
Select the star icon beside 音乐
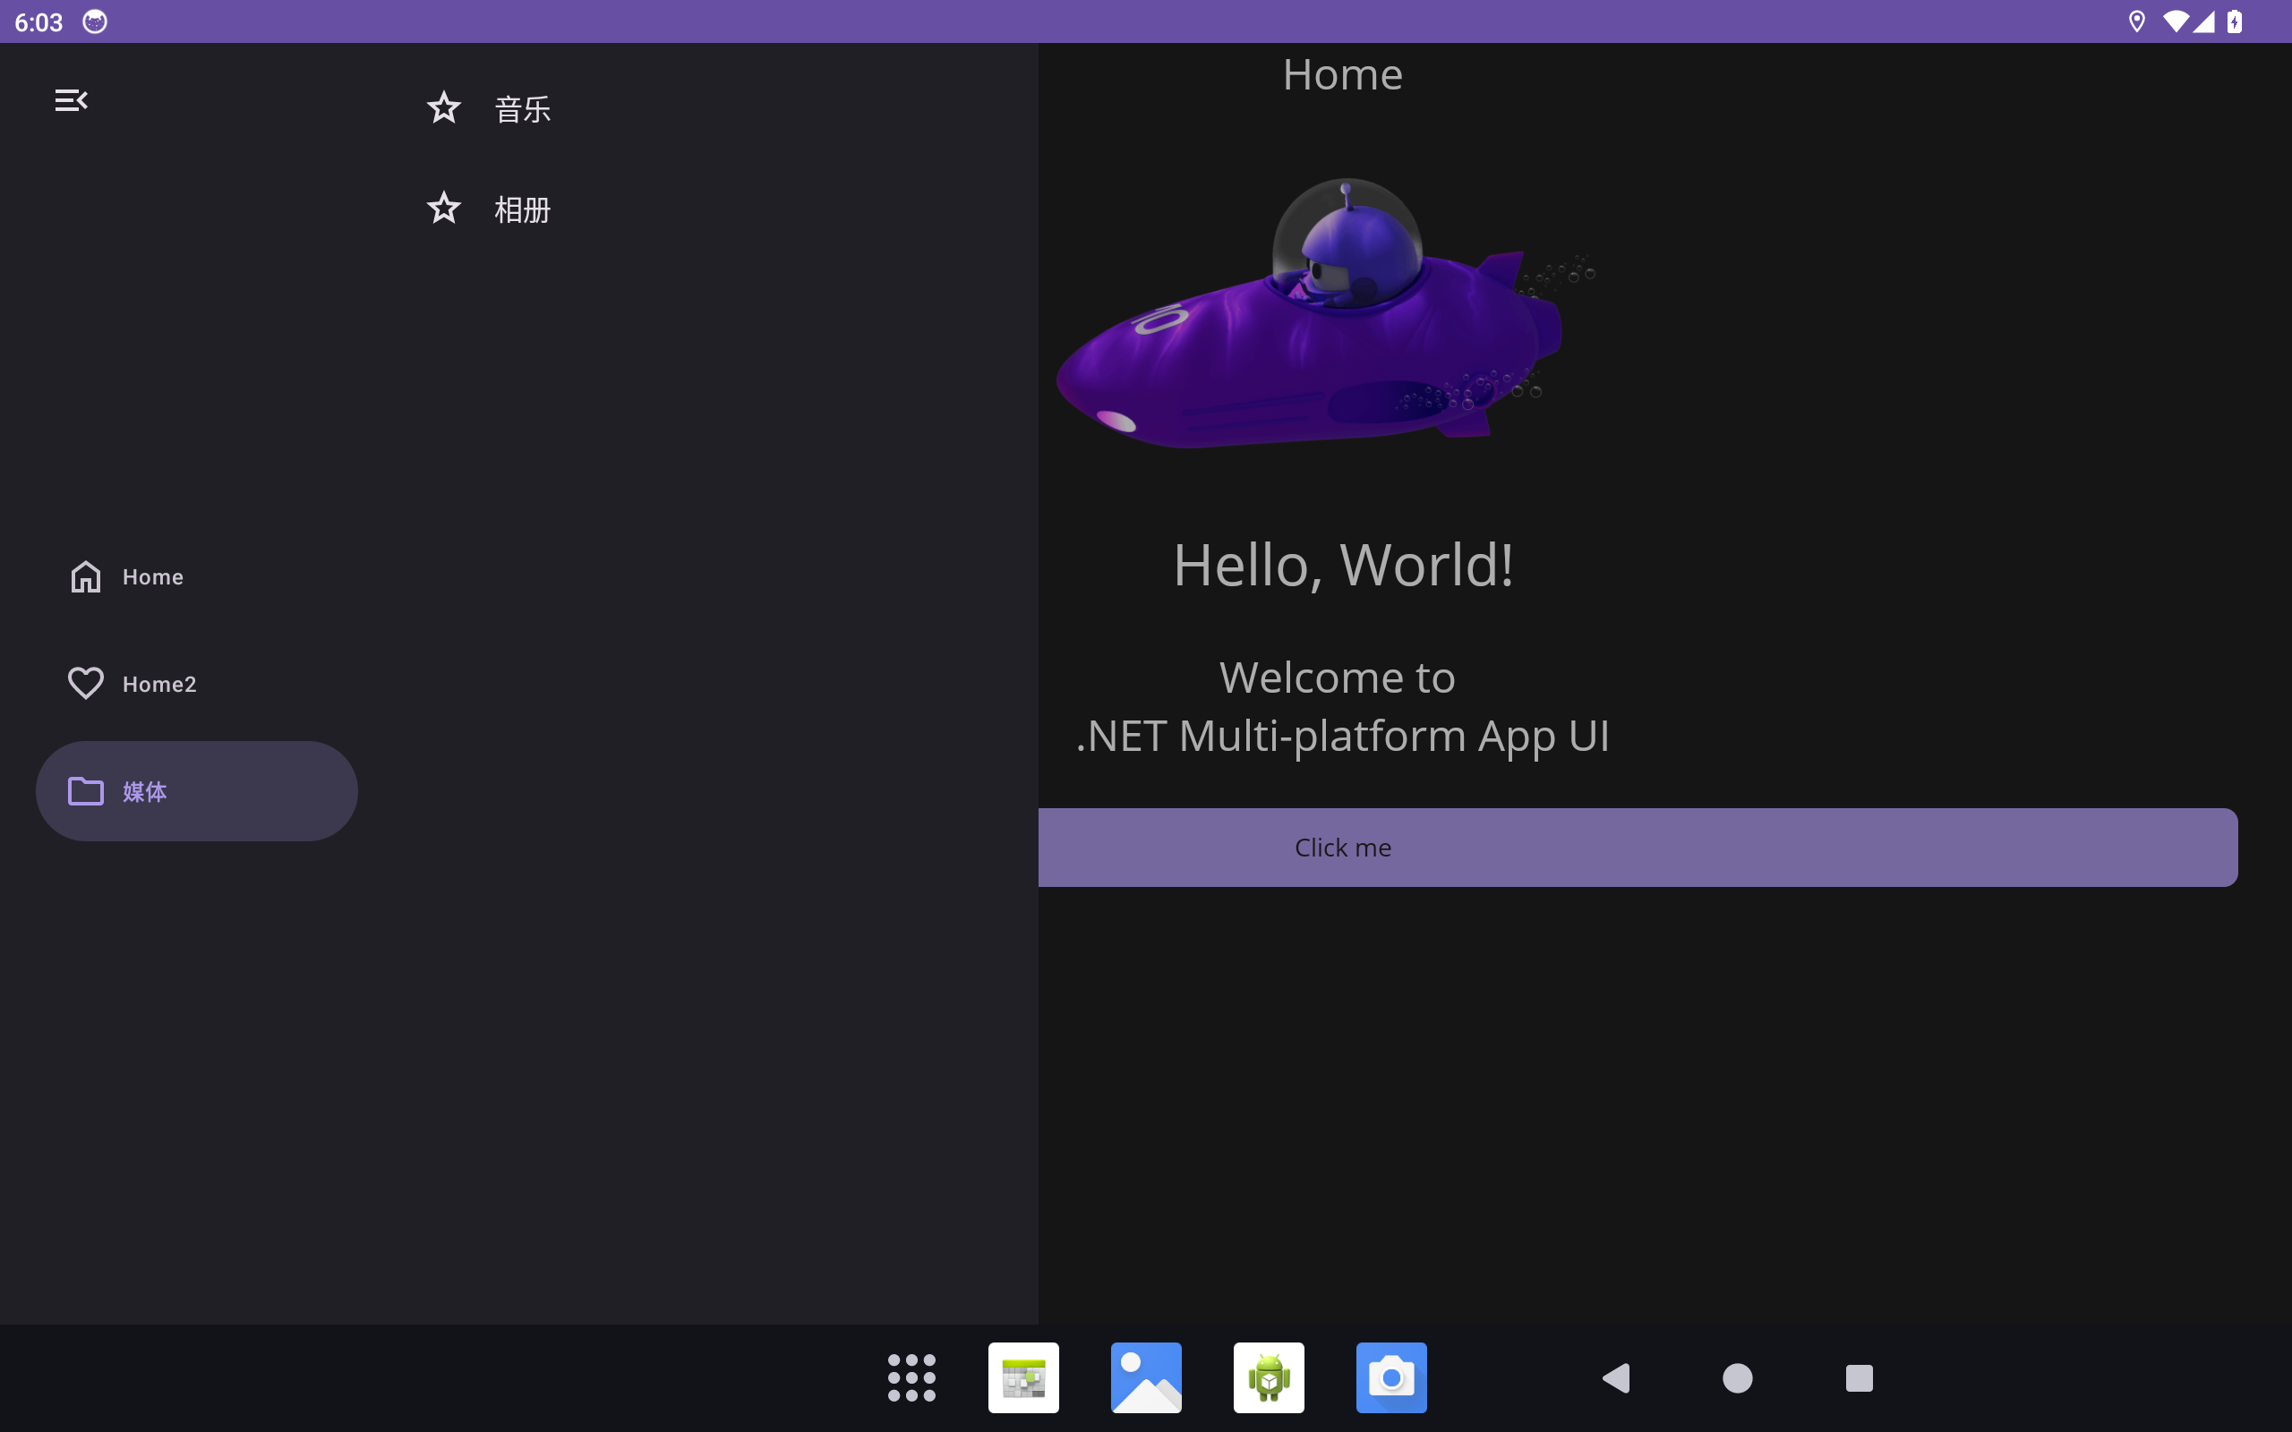tap(443, 108)
